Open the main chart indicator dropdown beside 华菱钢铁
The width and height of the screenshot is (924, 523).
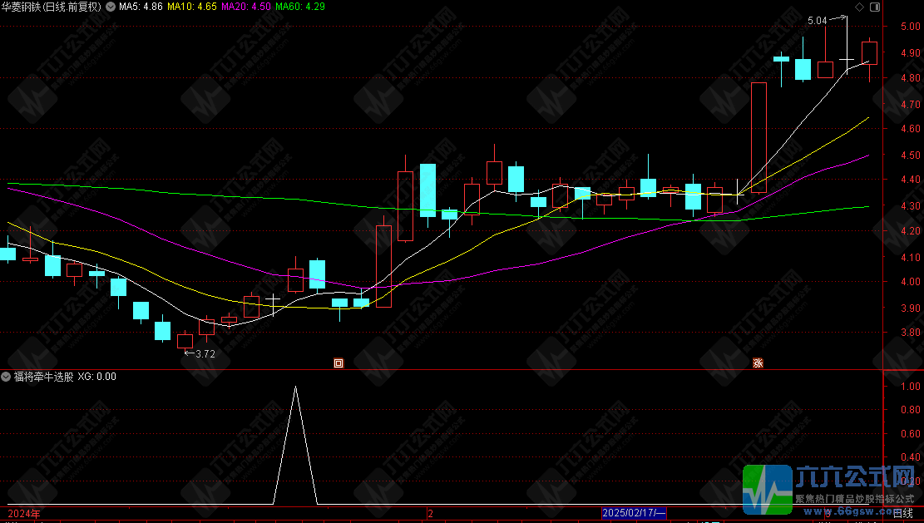pyautogui.click(x=110, y=7)
